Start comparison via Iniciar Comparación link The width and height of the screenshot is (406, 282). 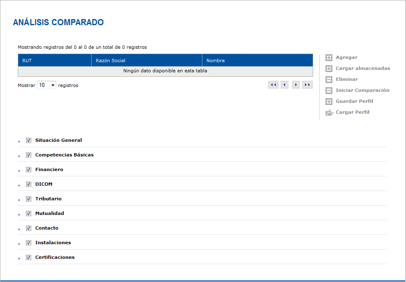[363, 90]
